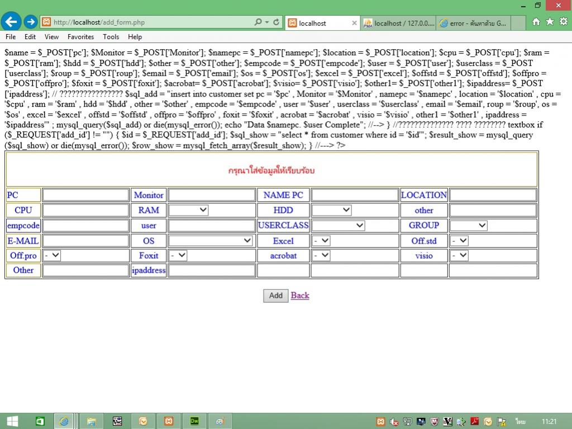
Task: Click the Add button
Action: pyautogui.click(x=275, y=295)
